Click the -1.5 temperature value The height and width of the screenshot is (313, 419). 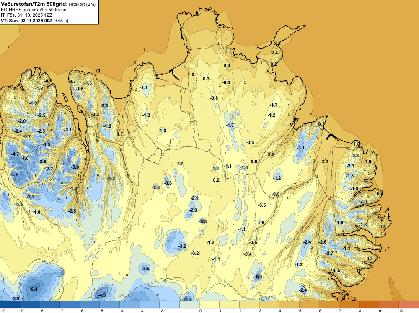[260, 223]
